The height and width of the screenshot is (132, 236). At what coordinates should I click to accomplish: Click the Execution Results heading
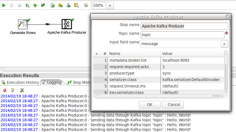pyautogui.click(x=19, y=75)
